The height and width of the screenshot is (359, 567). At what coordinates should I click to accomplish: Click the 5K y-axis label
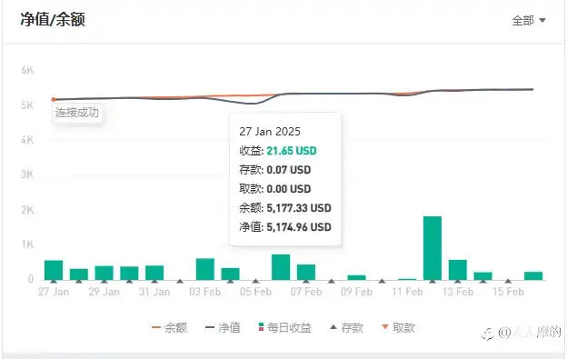point(27,105)
